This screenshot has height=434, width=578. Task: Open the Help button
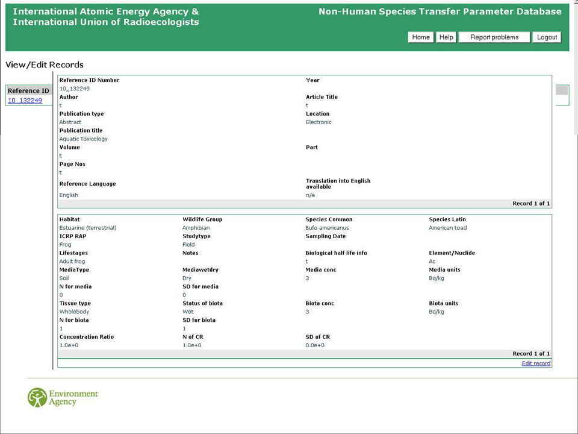click(446, 37)
